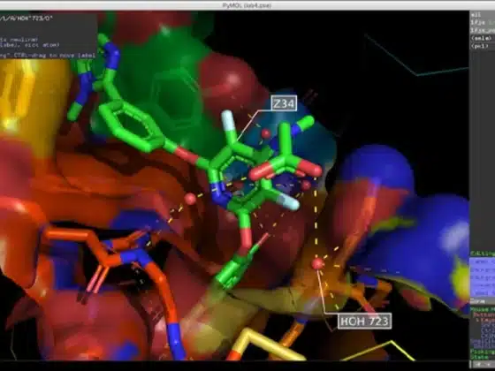This screenshot has height=371, width=495.
Task: Select the "1fjs" object entry
Action: (483, 22)
